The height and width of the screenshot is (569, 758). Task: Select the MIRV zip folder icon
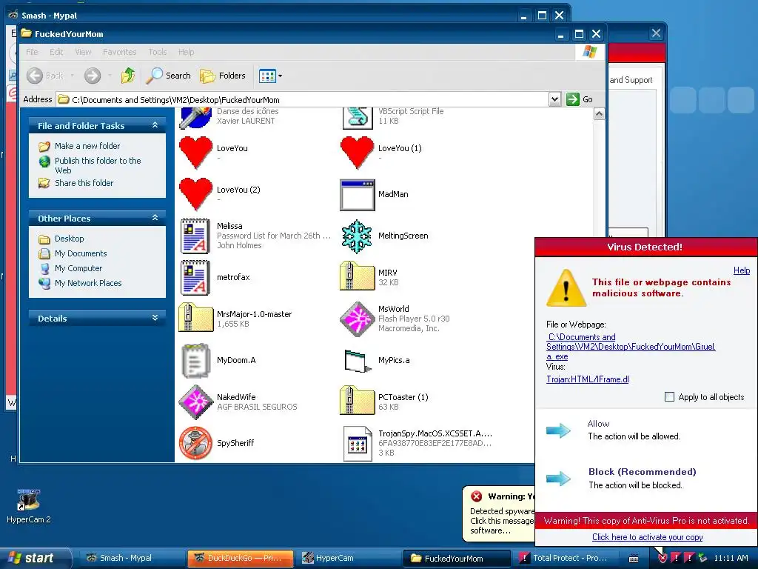coord(358,276)
